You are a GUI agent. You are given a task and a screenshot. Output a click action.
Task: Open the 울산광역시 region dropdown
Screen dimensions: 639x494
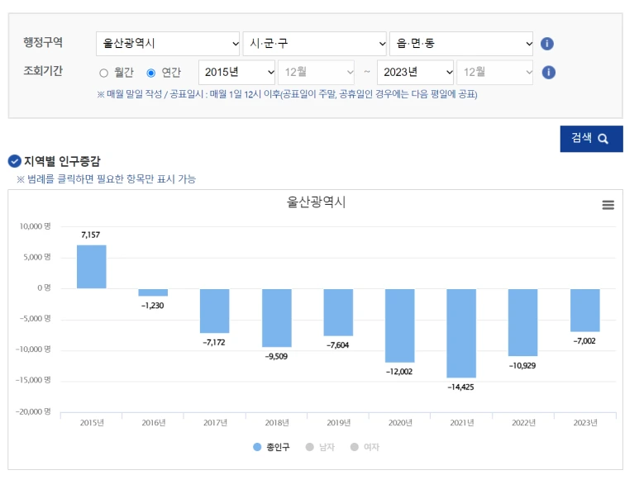(x=168, y=44)
